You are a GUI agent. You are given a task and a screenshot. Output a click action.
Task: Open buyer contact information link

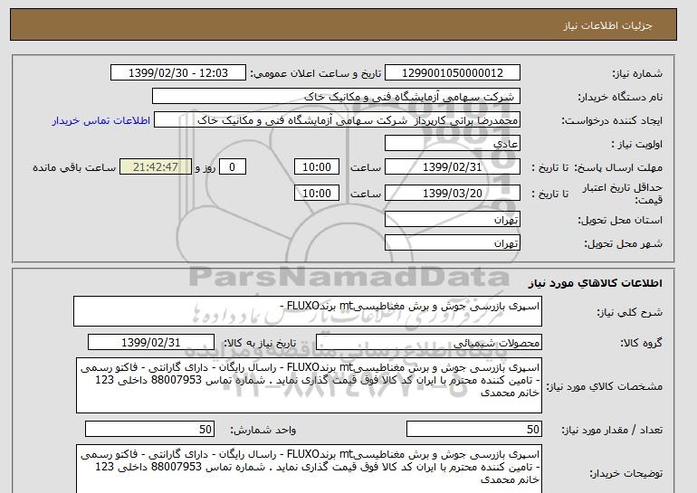[101, 120]
